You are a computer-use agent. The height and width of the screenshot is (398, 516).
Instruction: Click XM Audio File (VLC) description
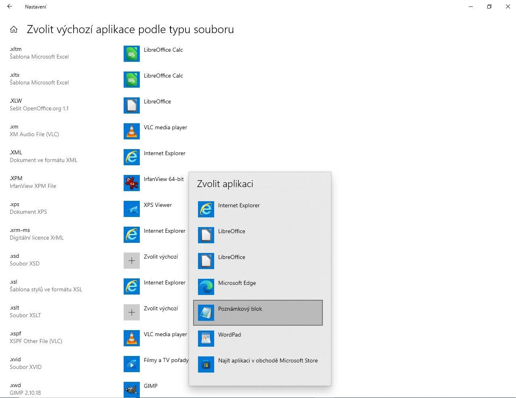(34, 134)
